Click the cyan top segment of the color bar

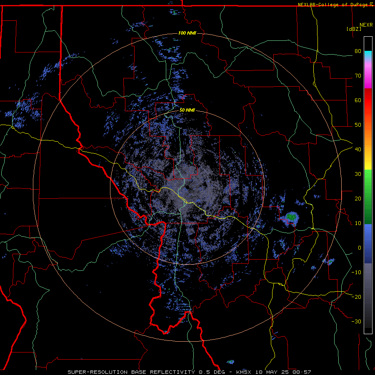pos(368,55)
